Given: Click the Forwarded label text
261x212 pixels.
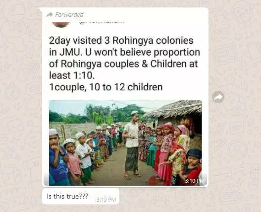Looking at the screenshot, I should 69,15.
